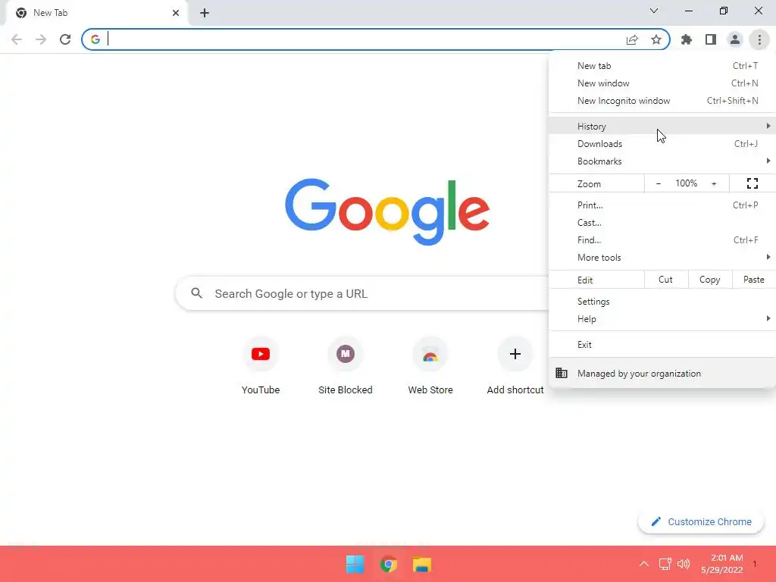The width and height of the screenshot is (776, 582).
Task: Click the forward navigation arrow
Action: (x=41, y=39)
